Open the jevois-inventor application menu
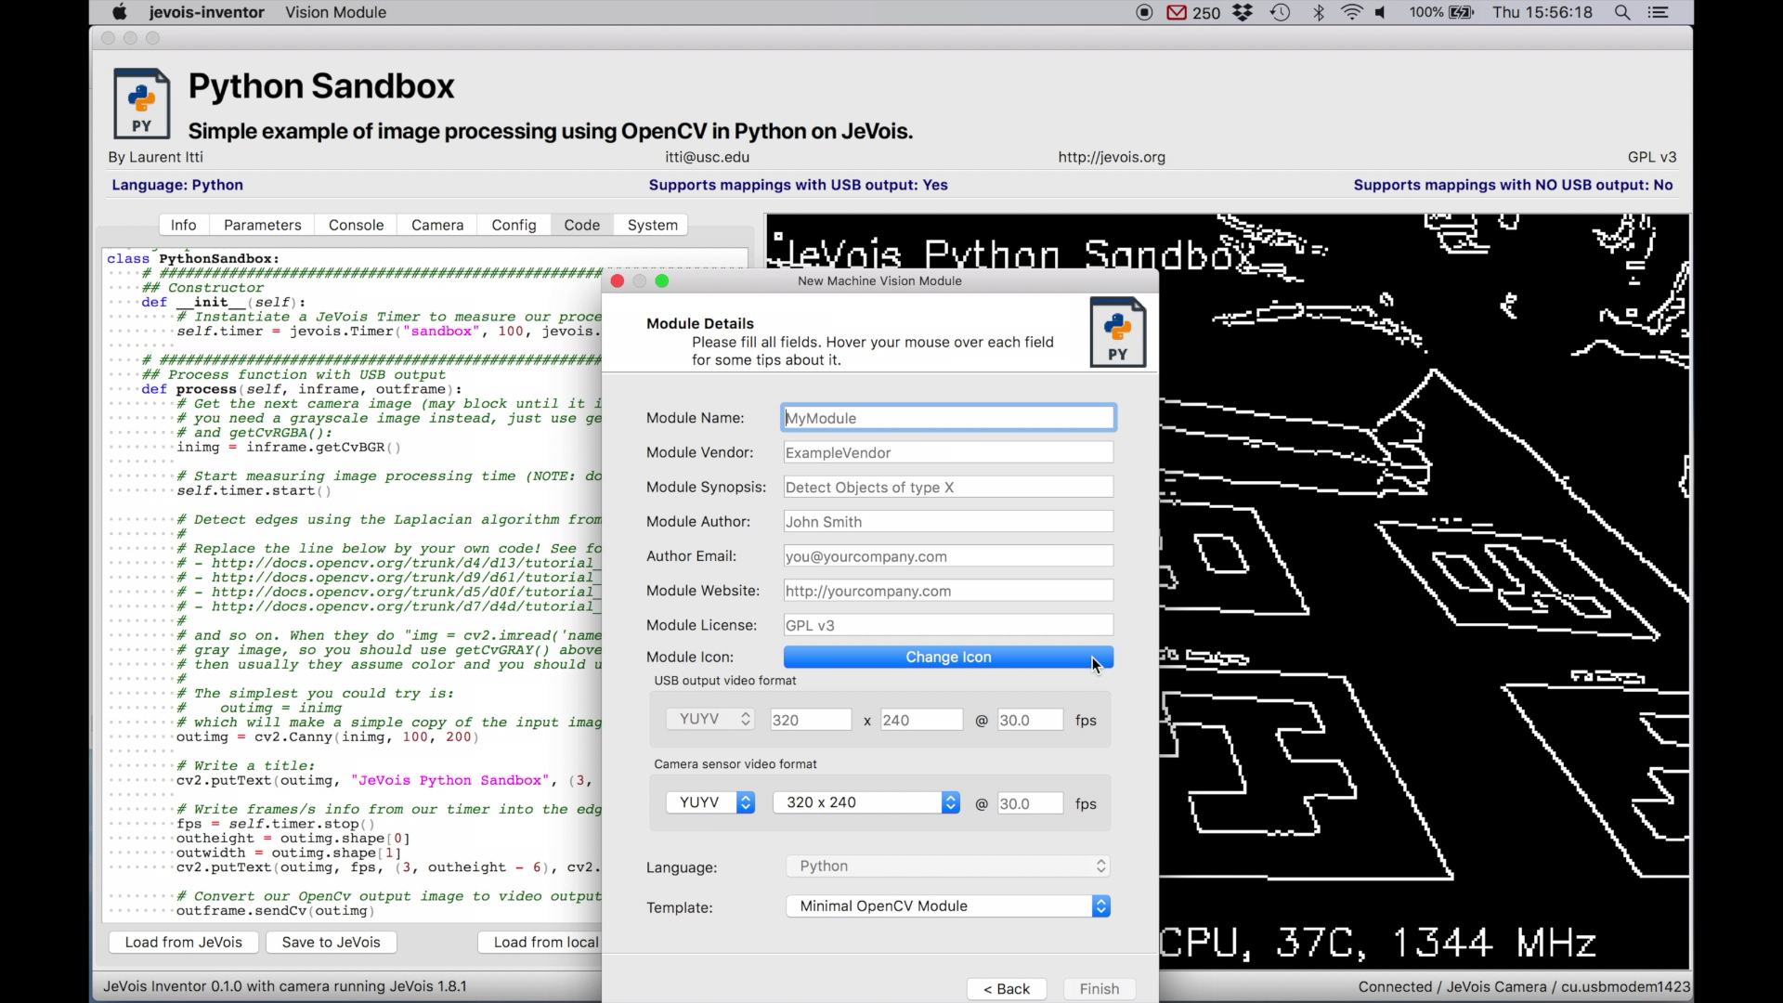The height and width of the screenshot is (1003, 1783). pos(206,12)
